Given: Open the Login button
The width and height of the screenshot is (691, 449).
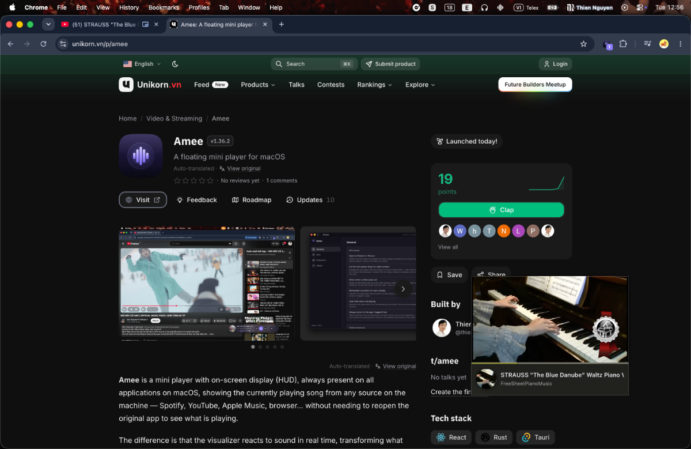Looking at the screenshot, I should pyautogui.click(x=555, y=64).
